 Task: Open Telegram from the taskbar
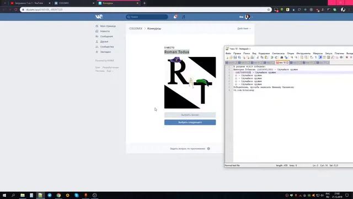50,195
